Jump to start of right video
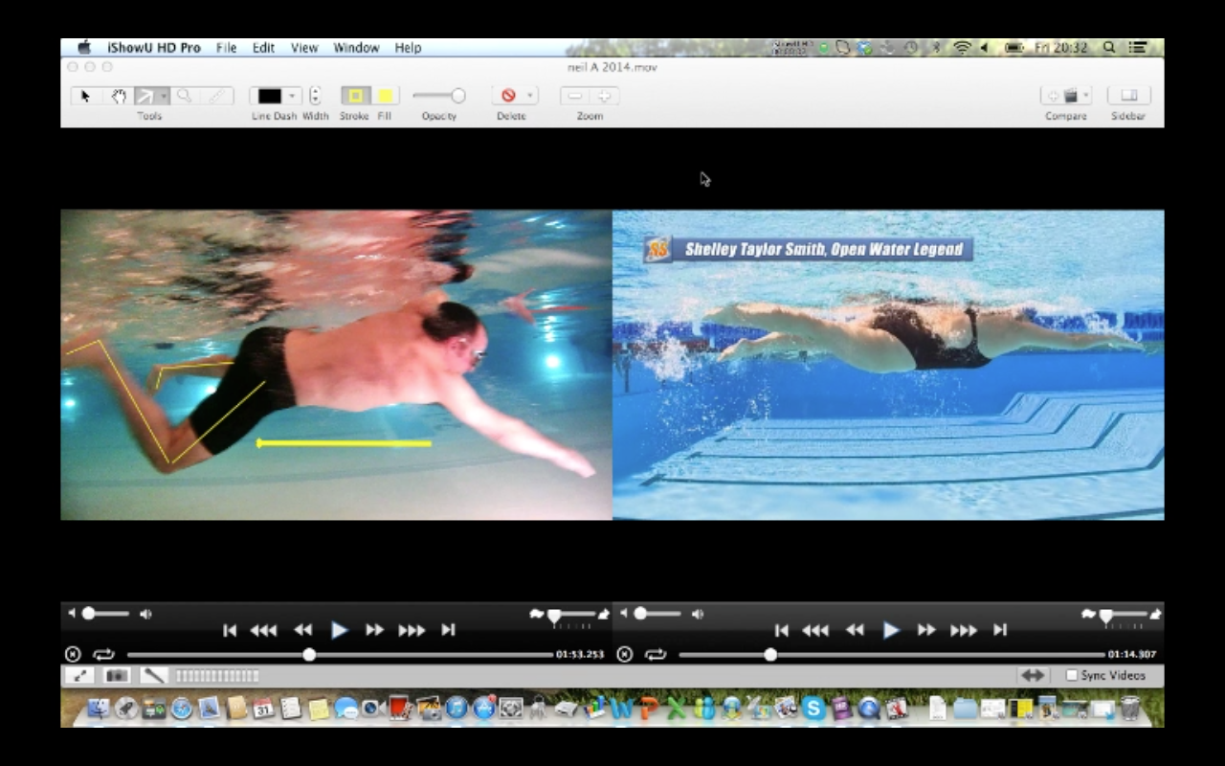The width and height of the screenshot is (1225, 766). click(782, 630)
